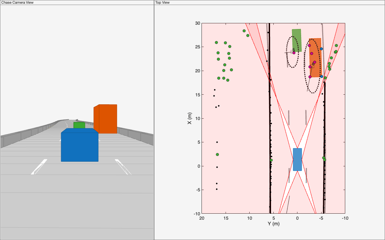
Task: Click the right white lane marking in chase view
Action: pos(123,167)
